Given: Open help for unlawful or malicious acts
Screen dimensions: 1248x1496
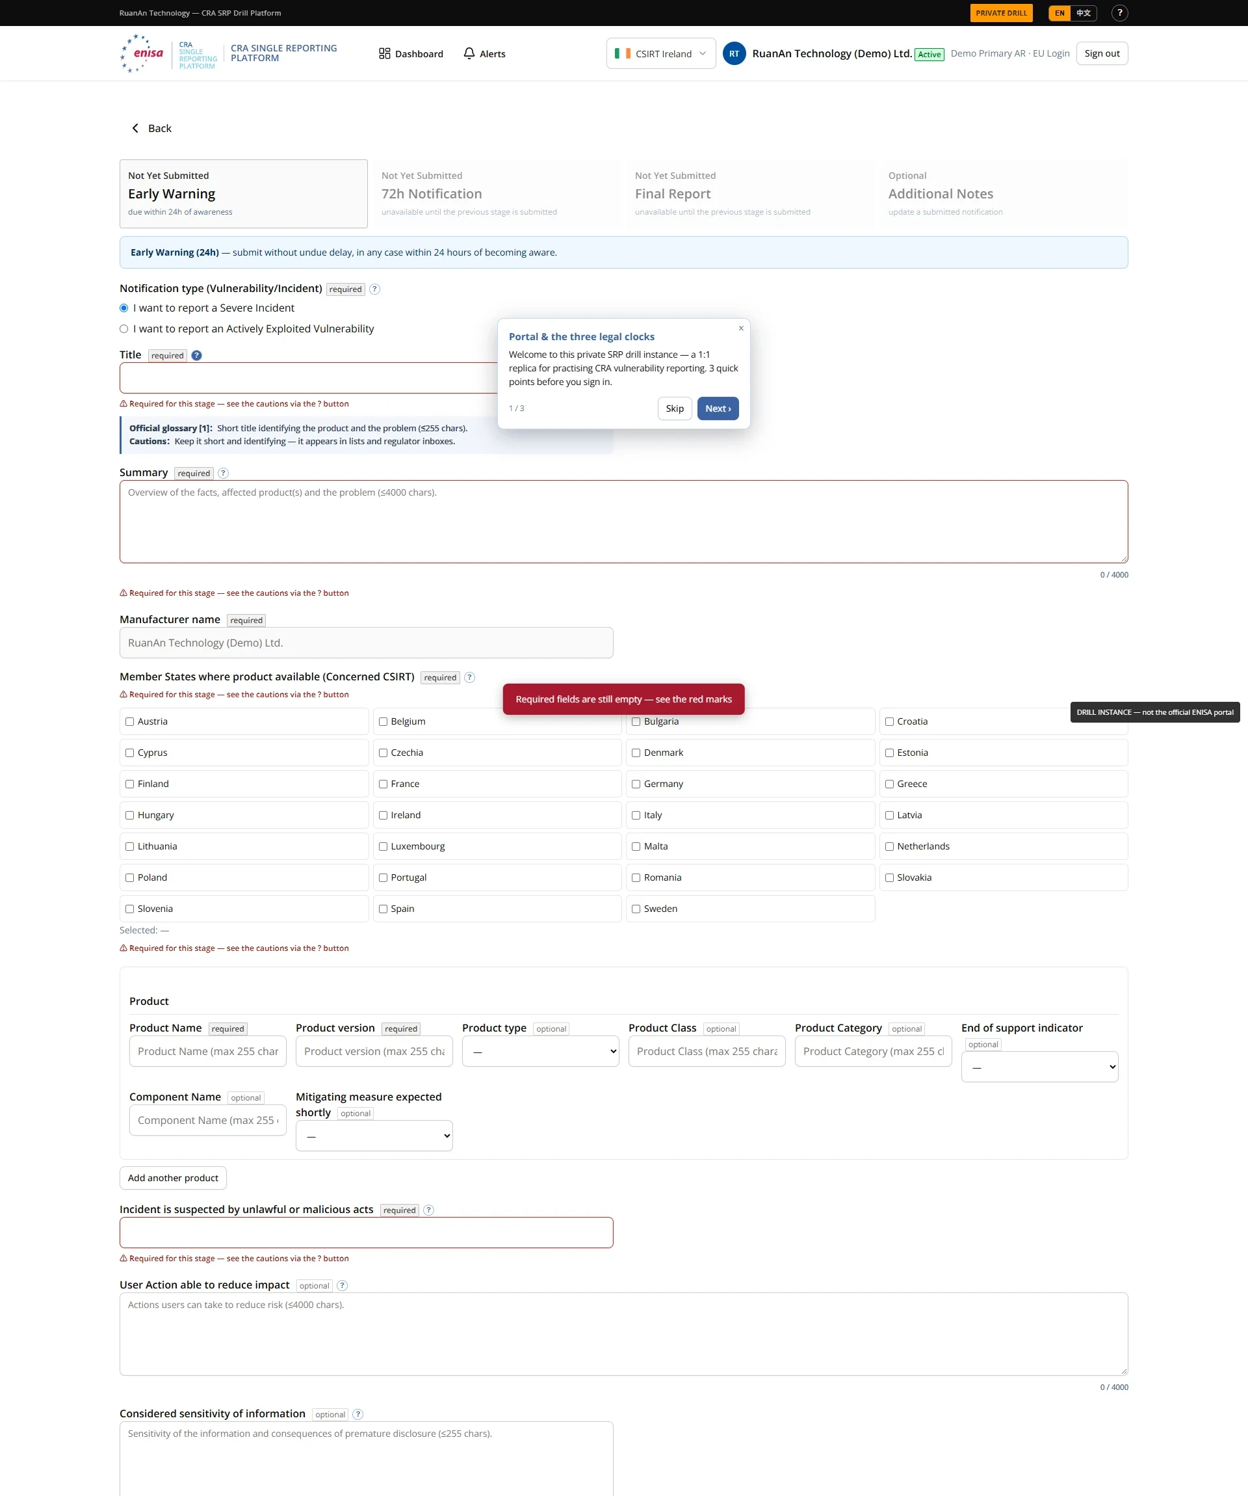Looking at the screenshot, I should pyautogui.click(x=428, y=1210).
